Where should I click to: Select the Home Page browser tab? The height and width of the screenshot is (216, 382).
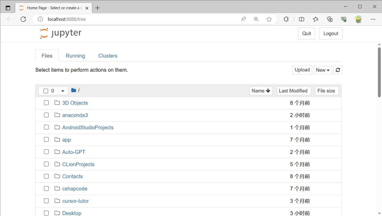(x=54, y=8)
